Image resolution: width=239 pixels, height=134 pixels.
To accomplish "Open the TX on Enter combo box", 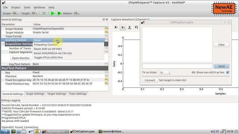I will [165, 73].
